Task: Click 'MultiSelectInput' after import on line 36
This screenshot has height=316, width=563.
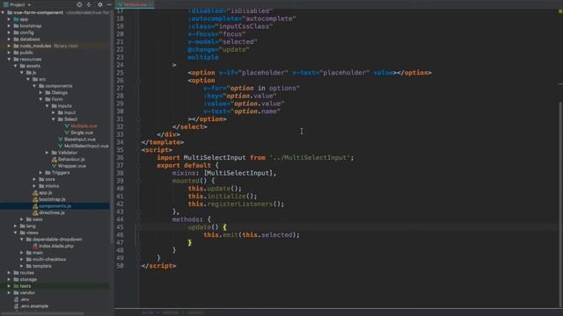Action: coord(215,158)
